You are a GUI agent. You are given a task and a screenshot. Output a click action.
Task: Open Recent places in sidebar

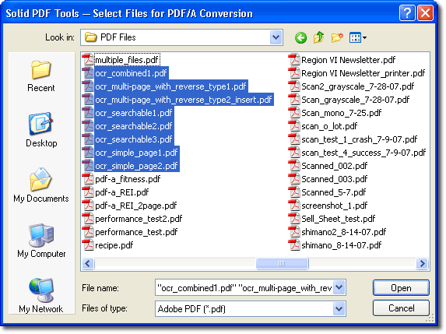(41, 76)
